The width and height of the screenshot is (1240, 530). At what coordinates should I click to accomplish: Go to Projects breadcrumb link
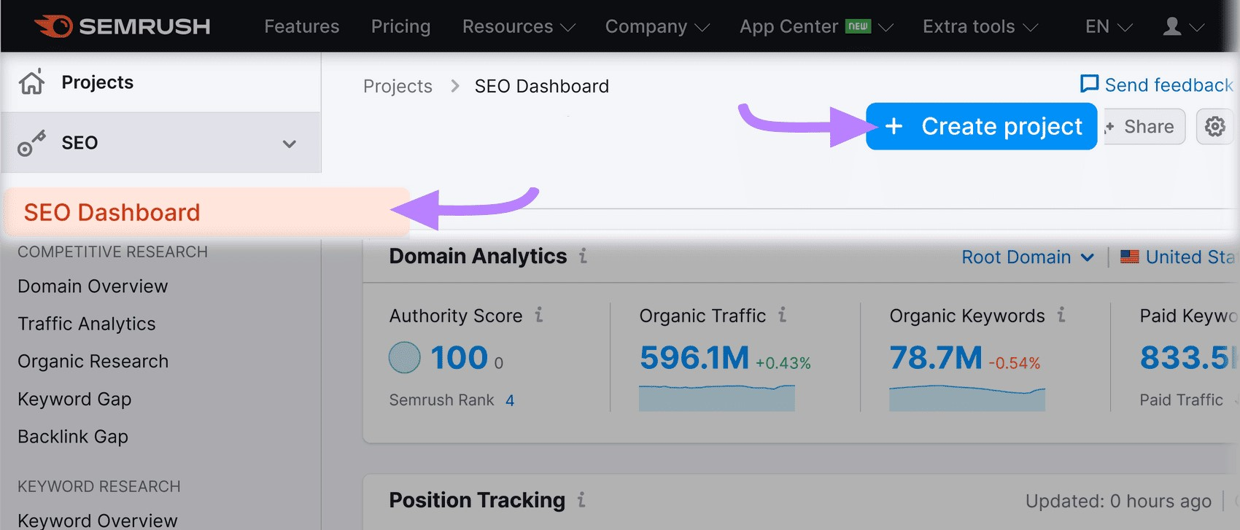(398, 86)
